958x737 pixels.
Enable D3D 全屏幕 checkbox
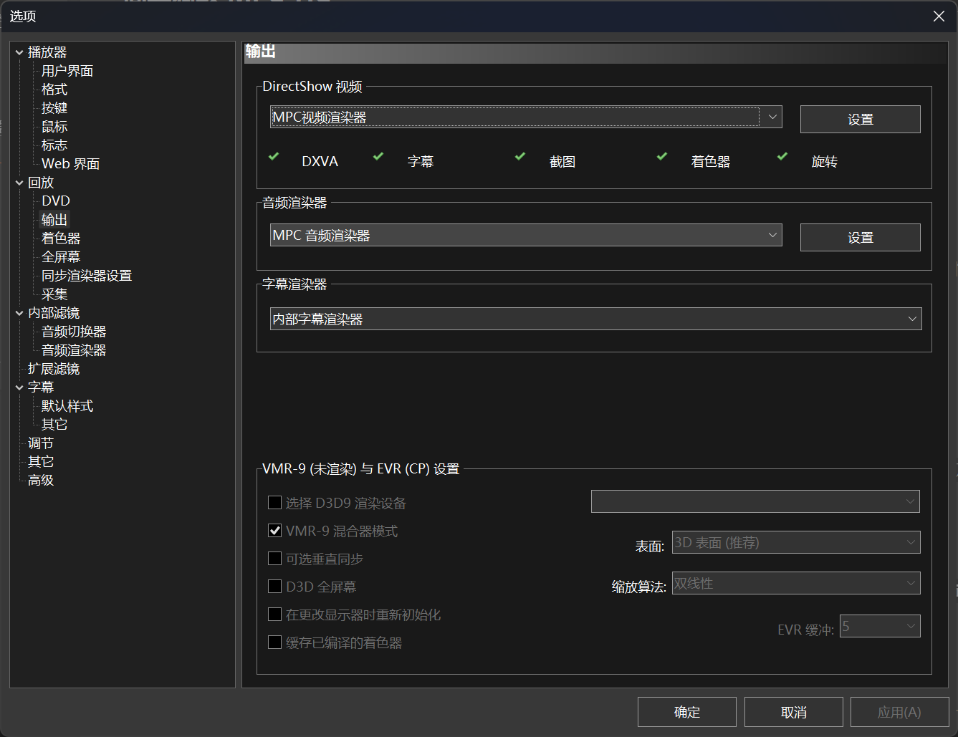pyautogui.click(x=274, y=586)
